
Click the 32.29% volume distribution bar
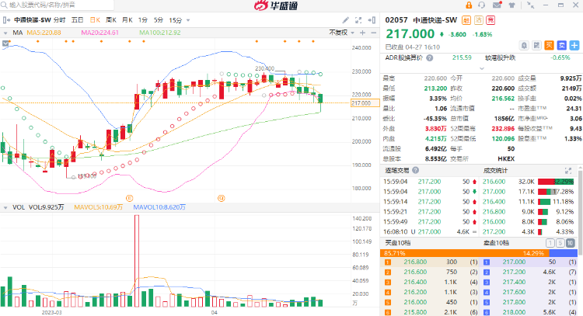point(556,182)
